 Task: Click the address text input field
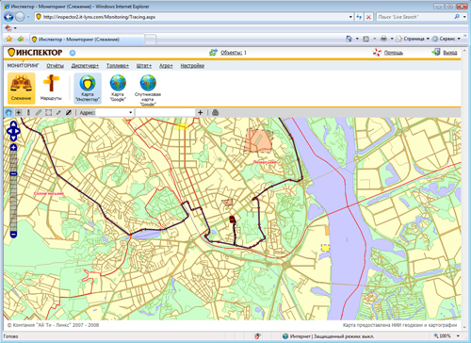pos(165,112)
